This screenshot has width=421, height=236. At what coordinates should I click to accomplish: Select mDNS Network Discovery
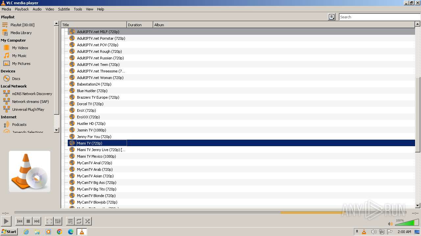[32, 94]
